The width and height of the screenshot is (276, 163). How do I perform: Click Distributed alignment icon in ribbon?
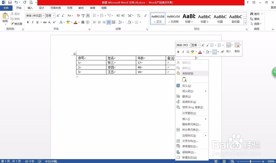(113, 22)
